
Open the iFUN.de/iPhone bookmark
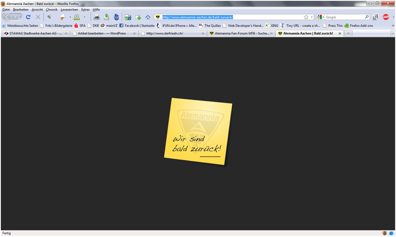tap(177, 26)
